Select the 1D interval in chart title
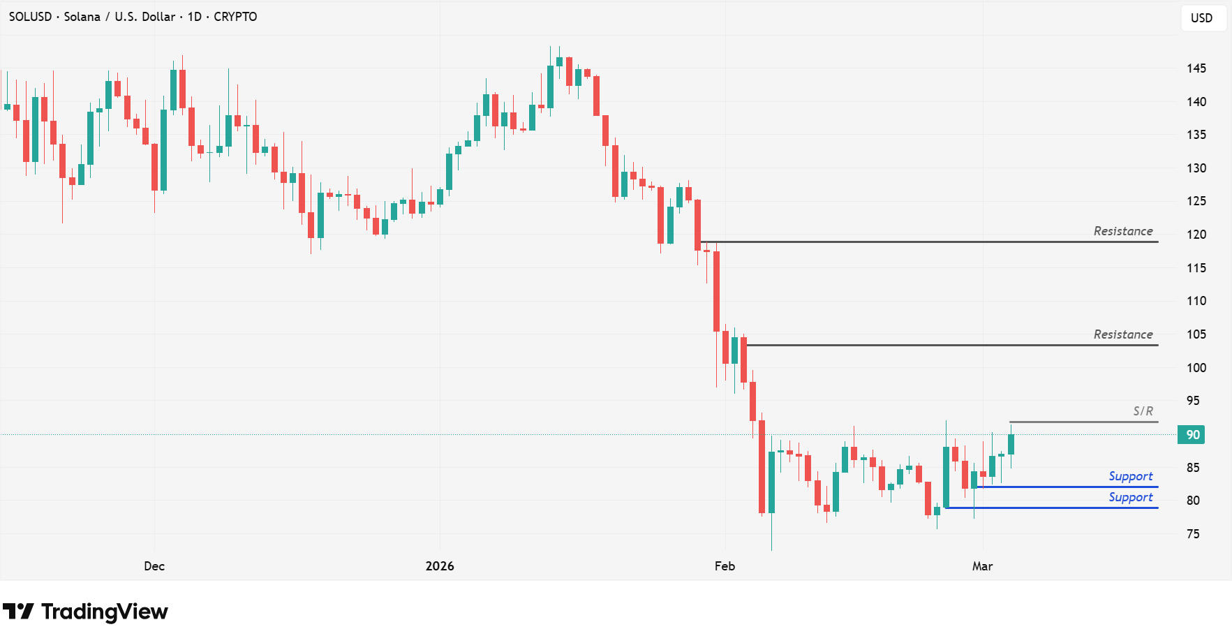This screenshot has height=643, width=1232. (x=194, y=17)
